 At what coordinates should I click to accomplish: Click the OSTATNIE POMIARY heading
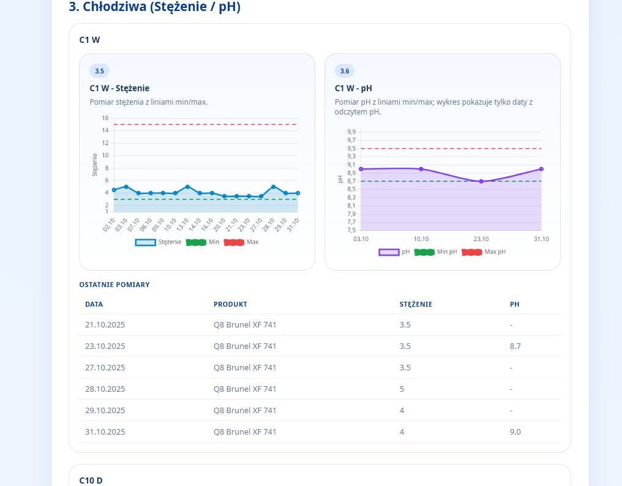point(114,285)
